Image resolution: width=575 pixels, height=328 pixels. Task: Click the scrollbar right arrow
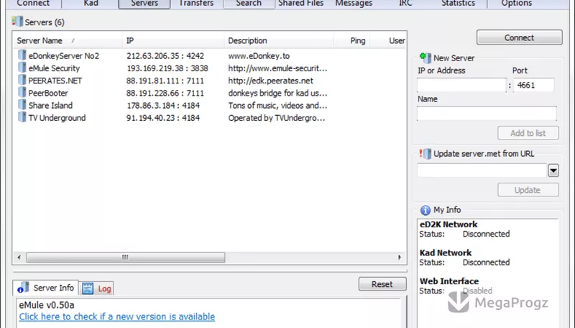[x=400, y=258]
